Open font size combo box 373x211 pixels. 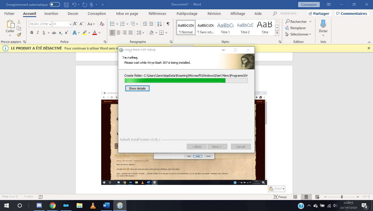(62, 24)
